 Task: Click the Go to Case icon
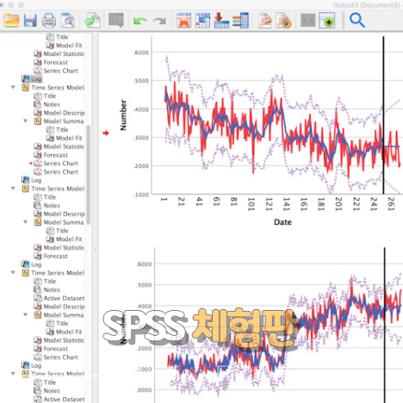point(203,21)
